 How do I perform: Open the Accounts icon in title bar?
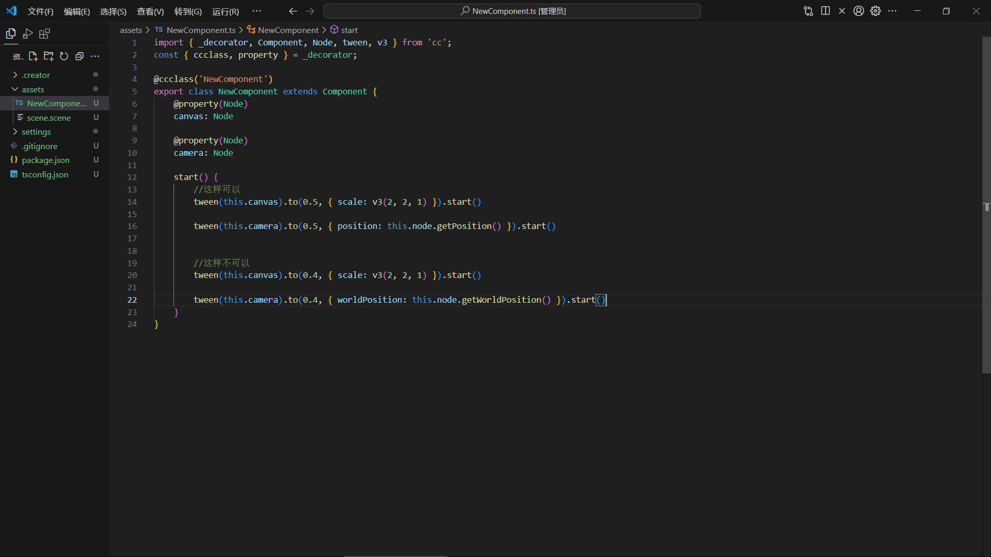tap(858, 11)
